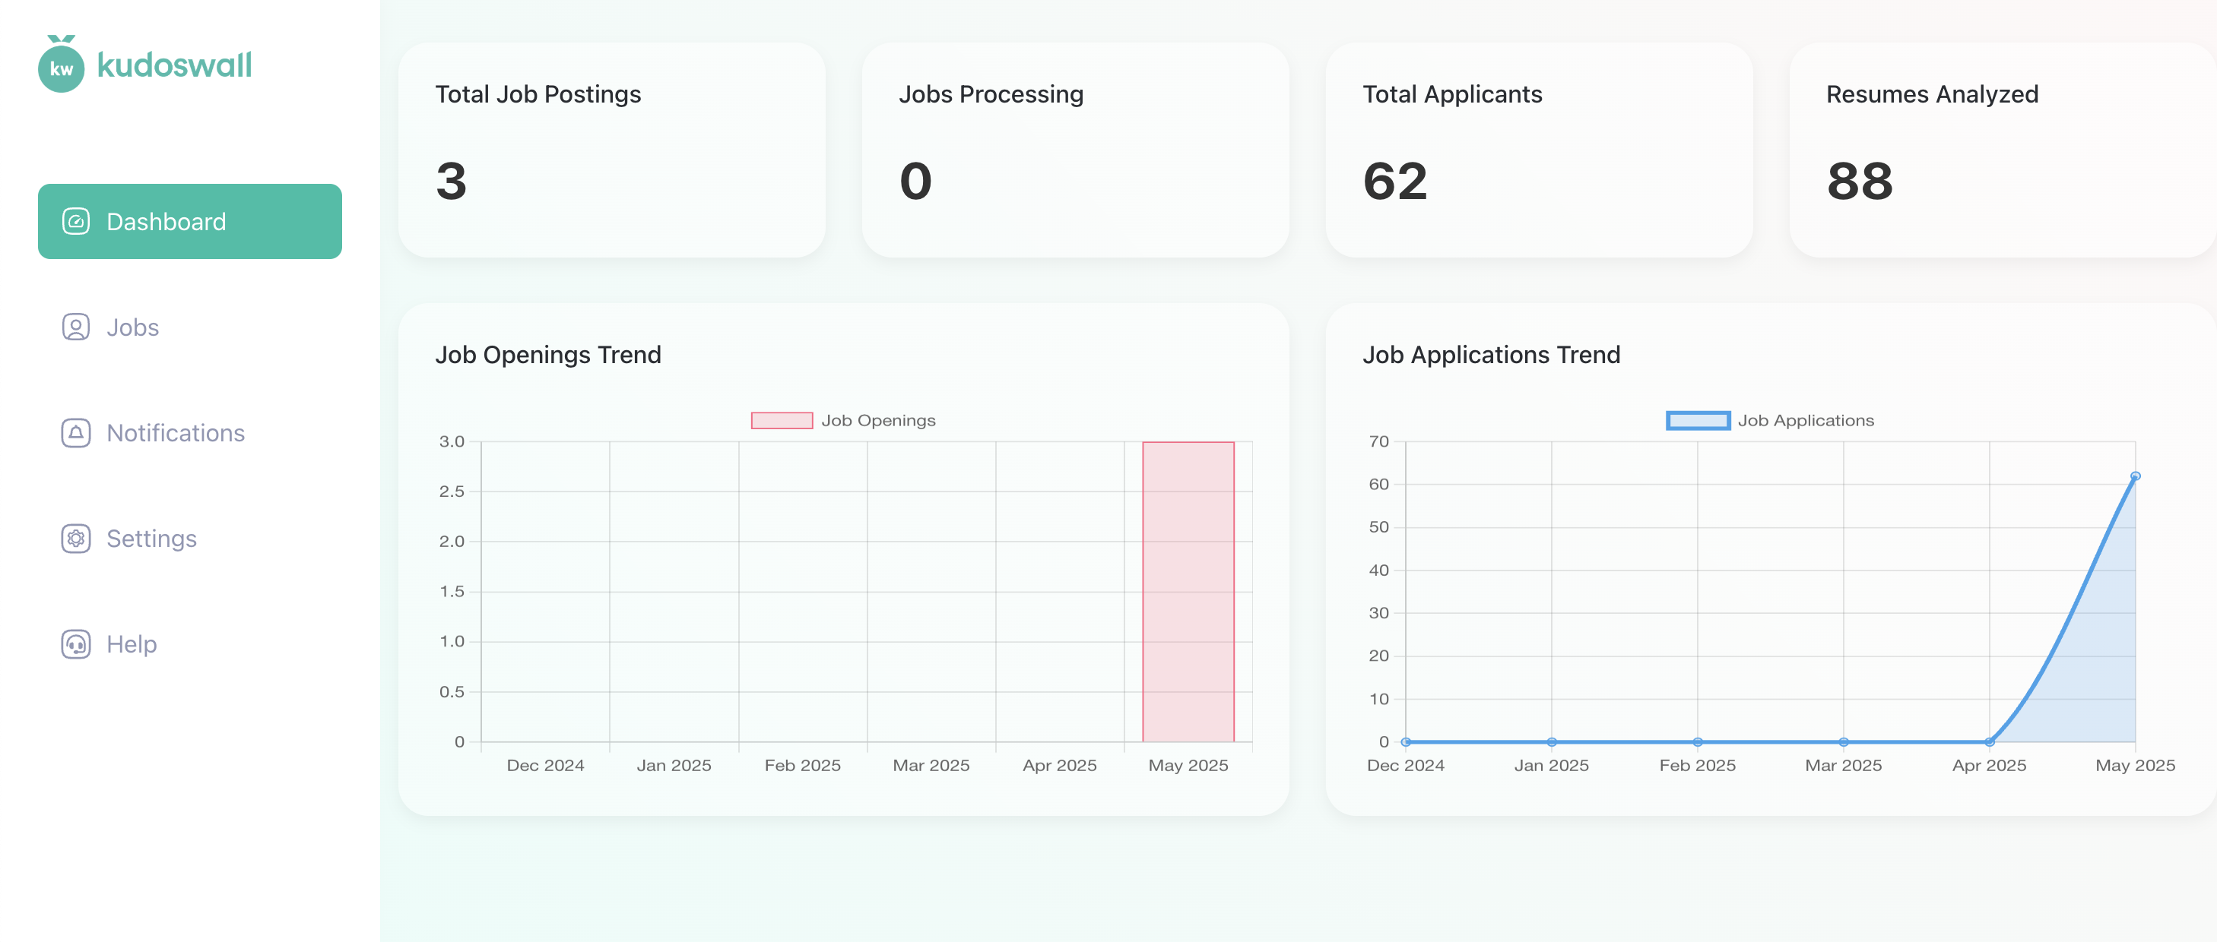Click the Dashboard gauge icon

[76, 221]
